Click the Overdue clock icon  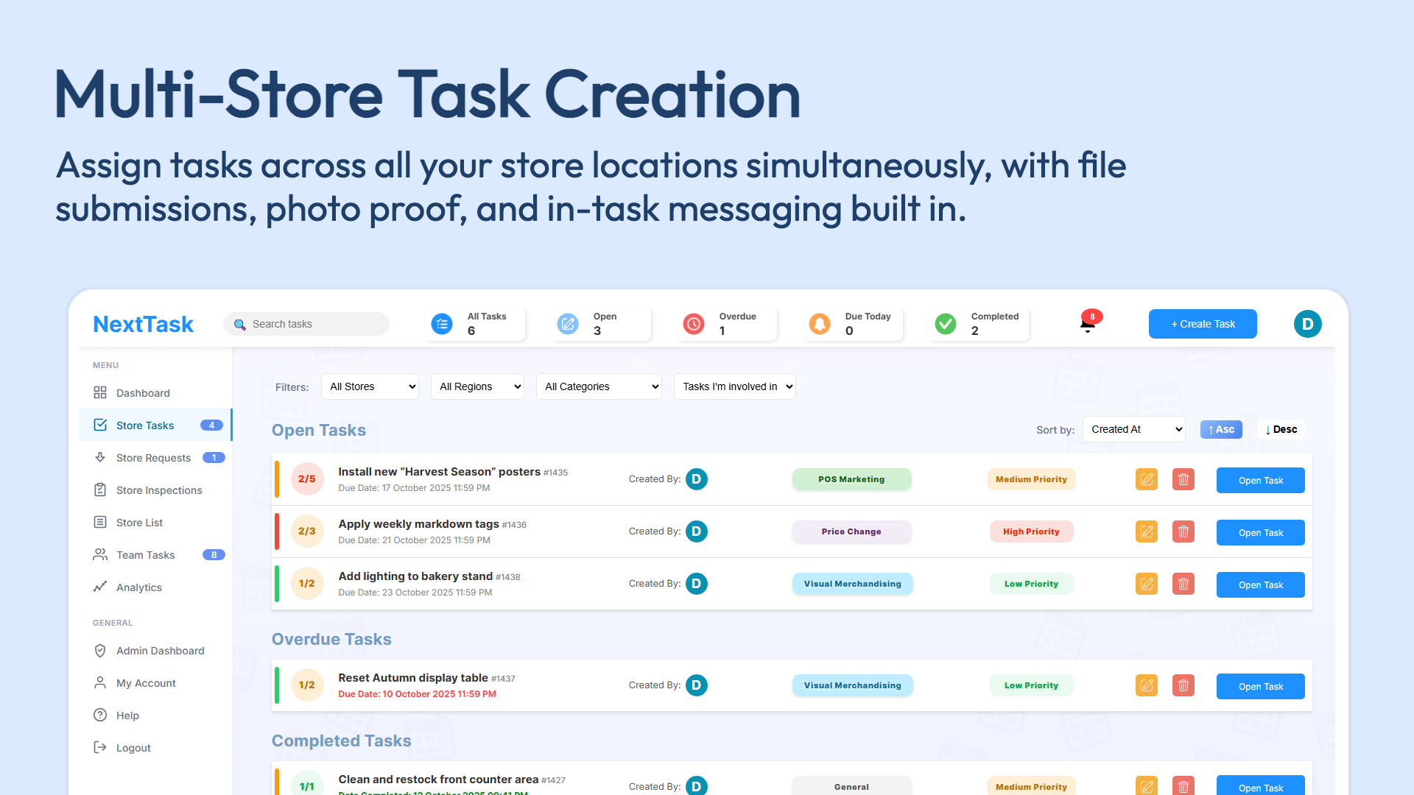click(694, 324)
